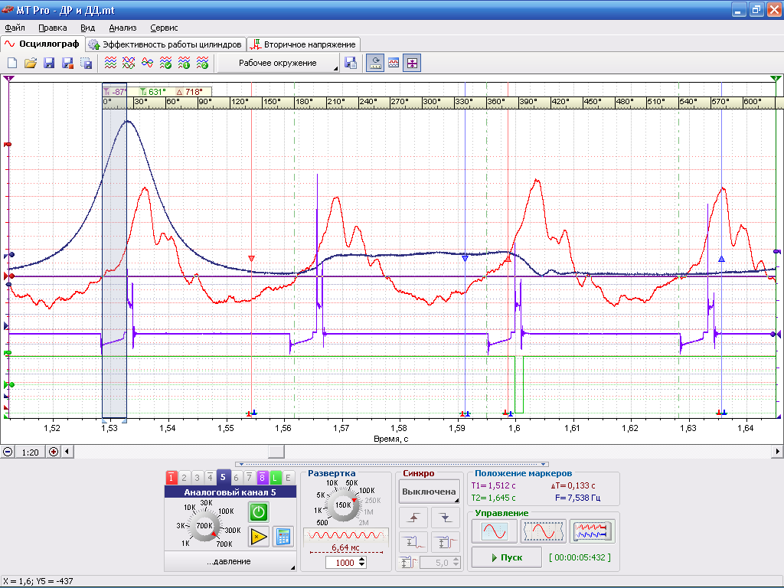Toggle the vertical align markers toolbar button
Screen dimensions: 784x588
pos(411,63)
